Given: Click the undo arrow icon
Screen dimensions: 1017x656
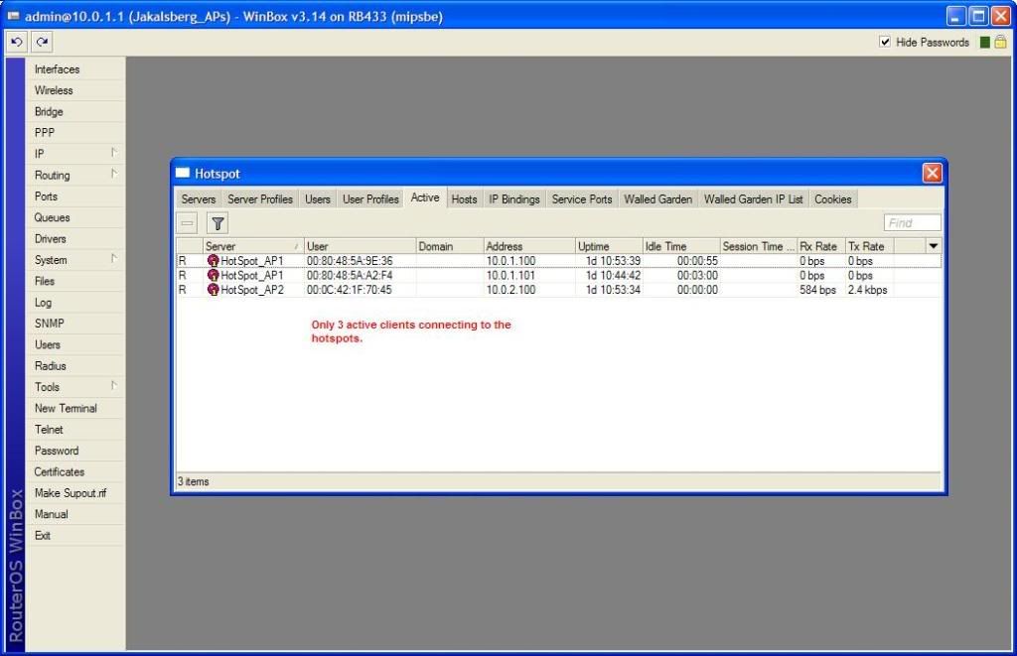Looking at the screenshot, I should pos(16,41).
